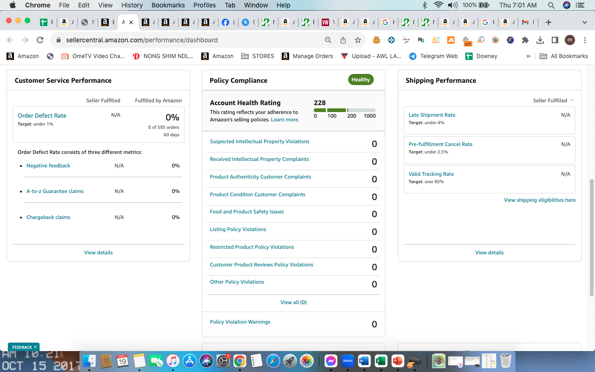Open the JS extension icon
Screen dimensions: 595x372
click(x=450, y=40)
